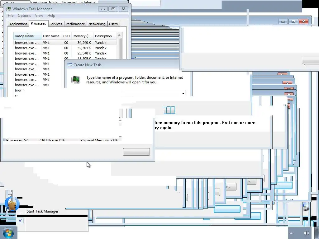The image size is (319, 239).
Task: Expand the Open combo box dropdown arrow
Action: [183, 93]
